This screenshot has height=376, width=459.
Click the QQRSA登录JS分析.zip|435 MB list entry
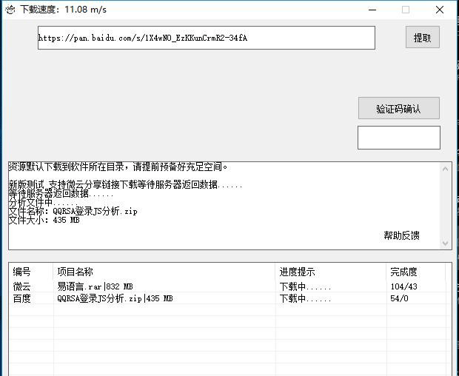click(115, 298)
